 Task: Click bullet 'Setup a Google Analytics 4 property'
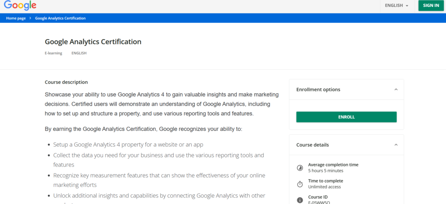click(128, 145)
